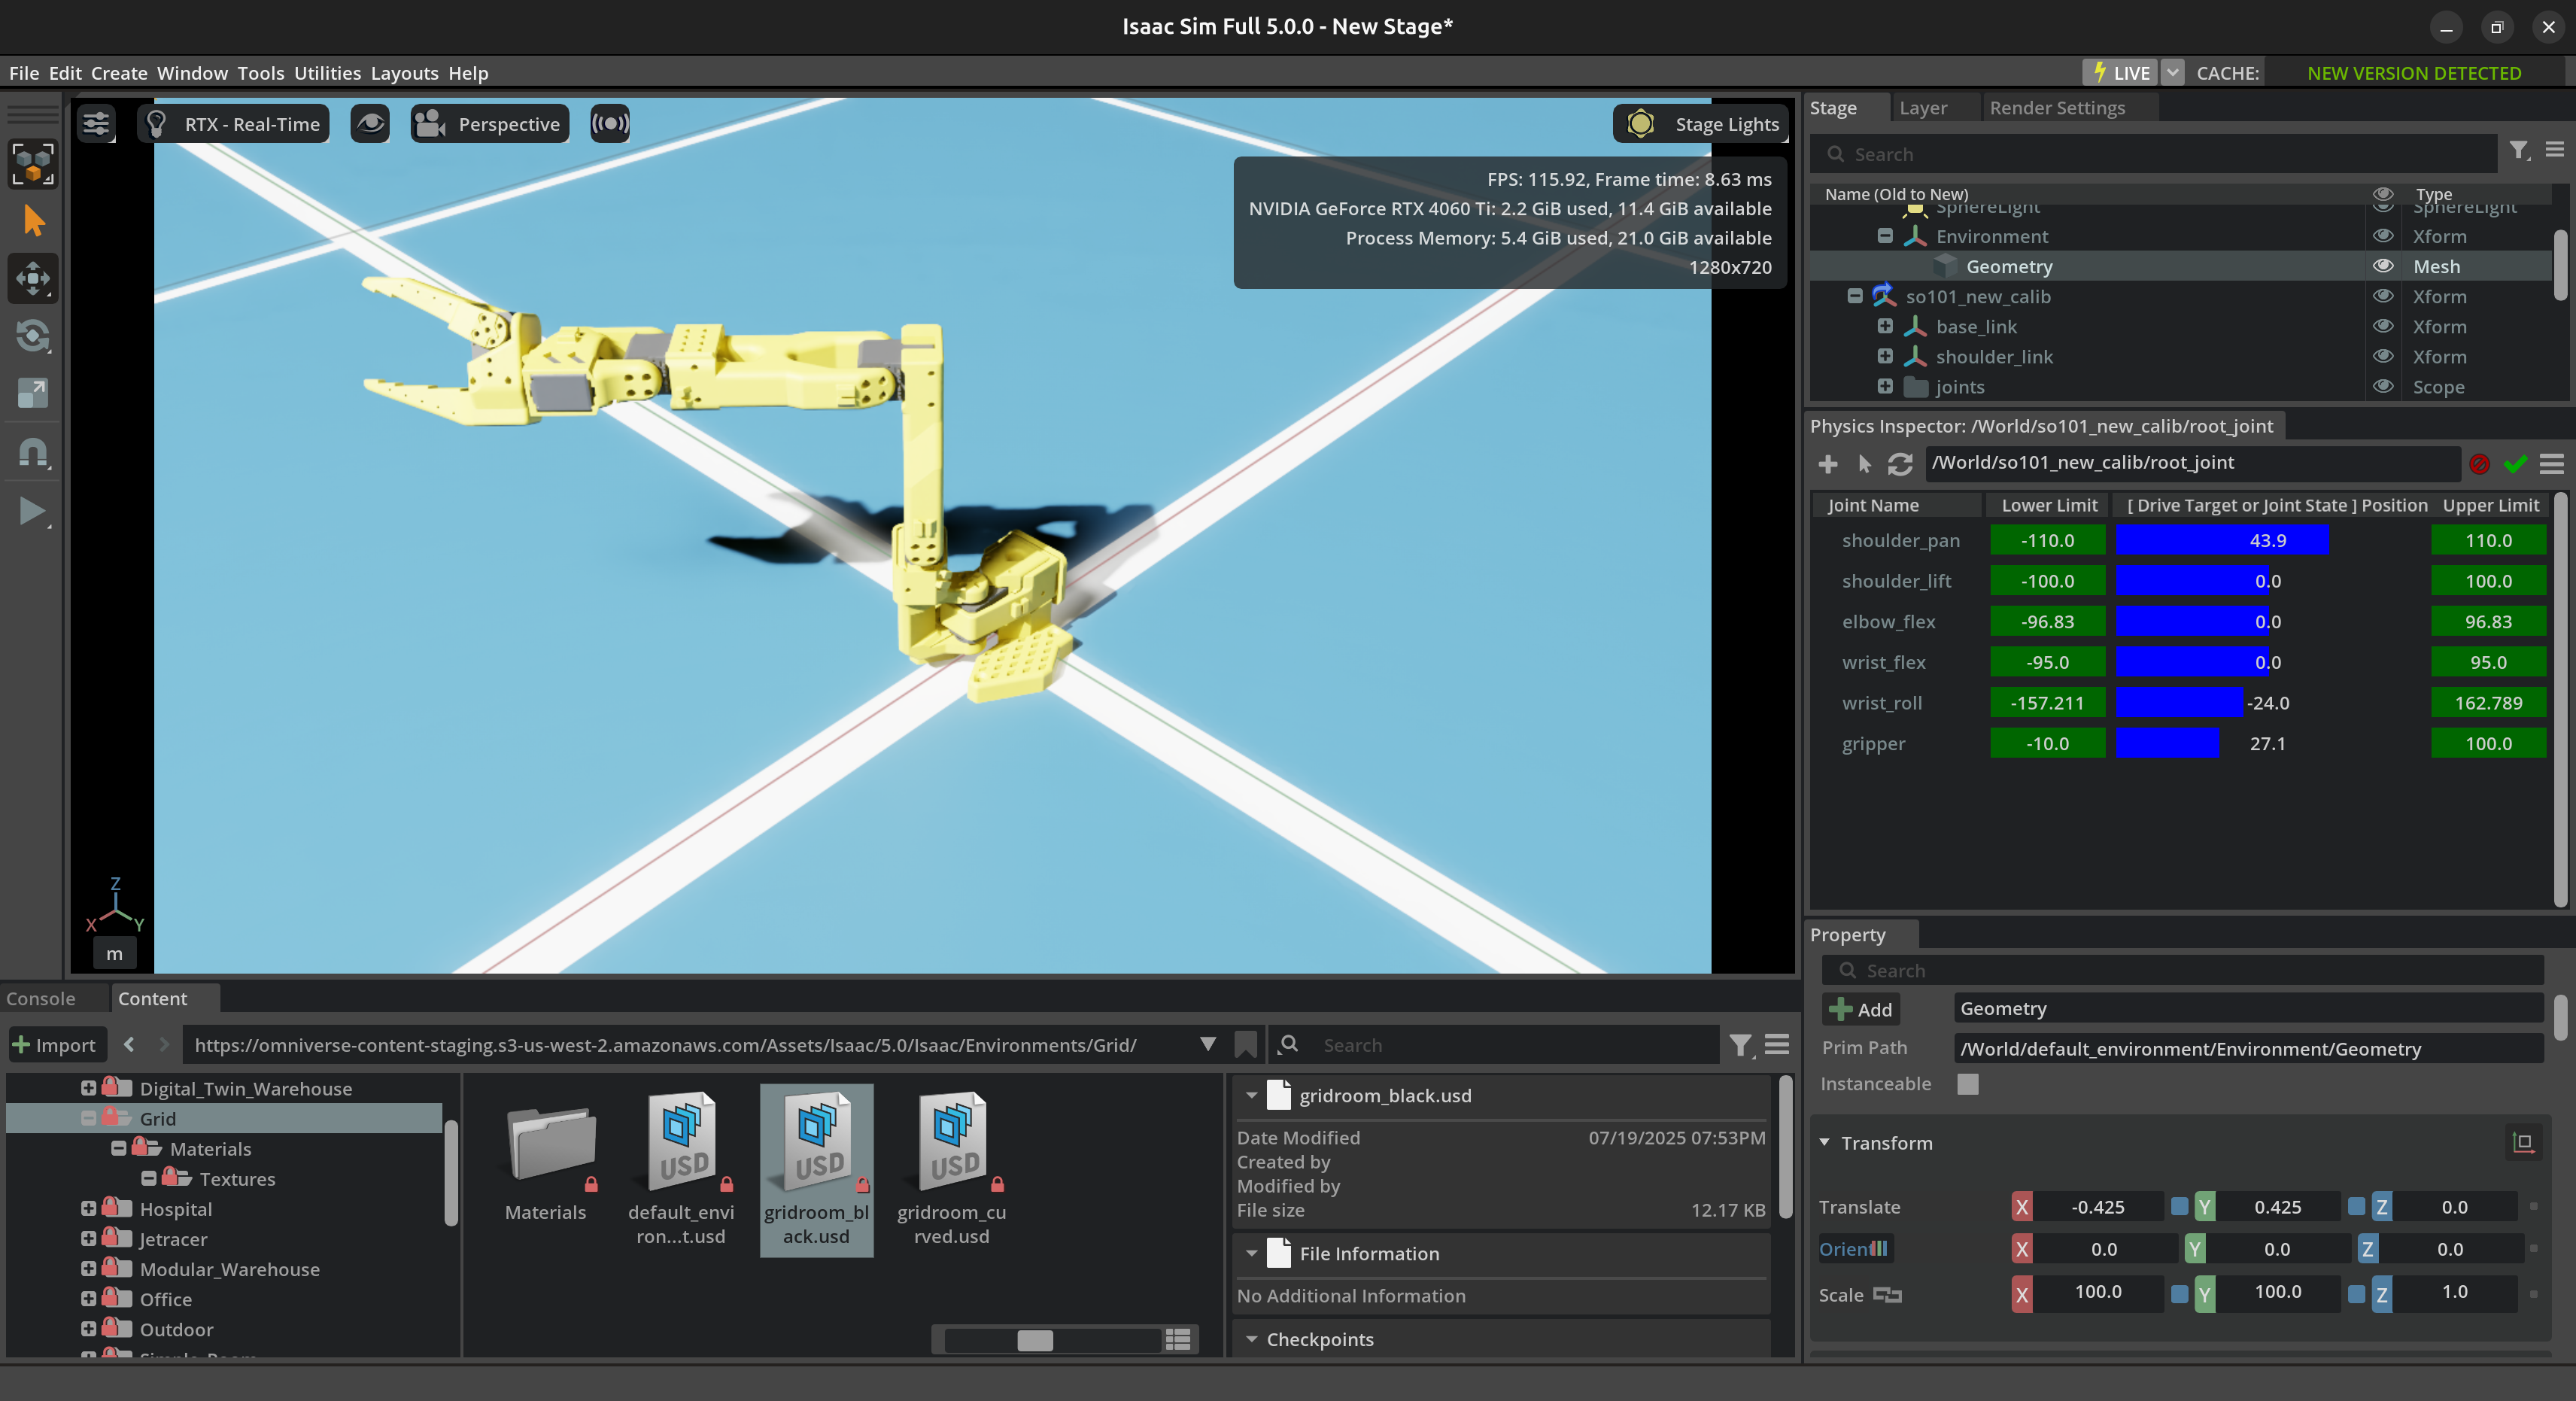Choose the orange arrow Select tool
This screenshot has width=2576, height=1401.
(x=33, y=221)
